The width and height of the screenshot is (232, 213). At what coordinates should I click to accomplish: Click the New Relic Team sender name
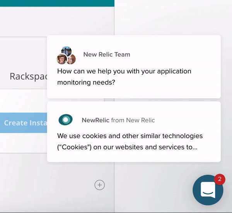point(107,54)
